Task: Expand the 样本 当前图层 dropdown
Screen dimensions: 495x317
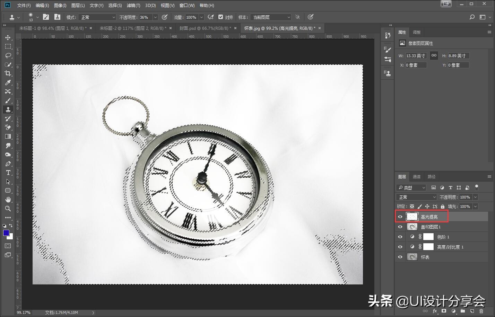Action: [271, 17]
